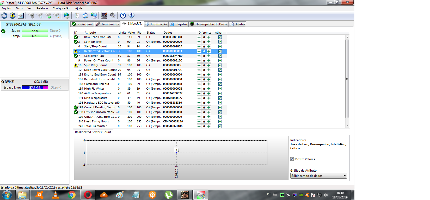The image size is (430, 200).
Task: Click the refresh with warning triangle toolbar icon
Action: pos(13,16)
